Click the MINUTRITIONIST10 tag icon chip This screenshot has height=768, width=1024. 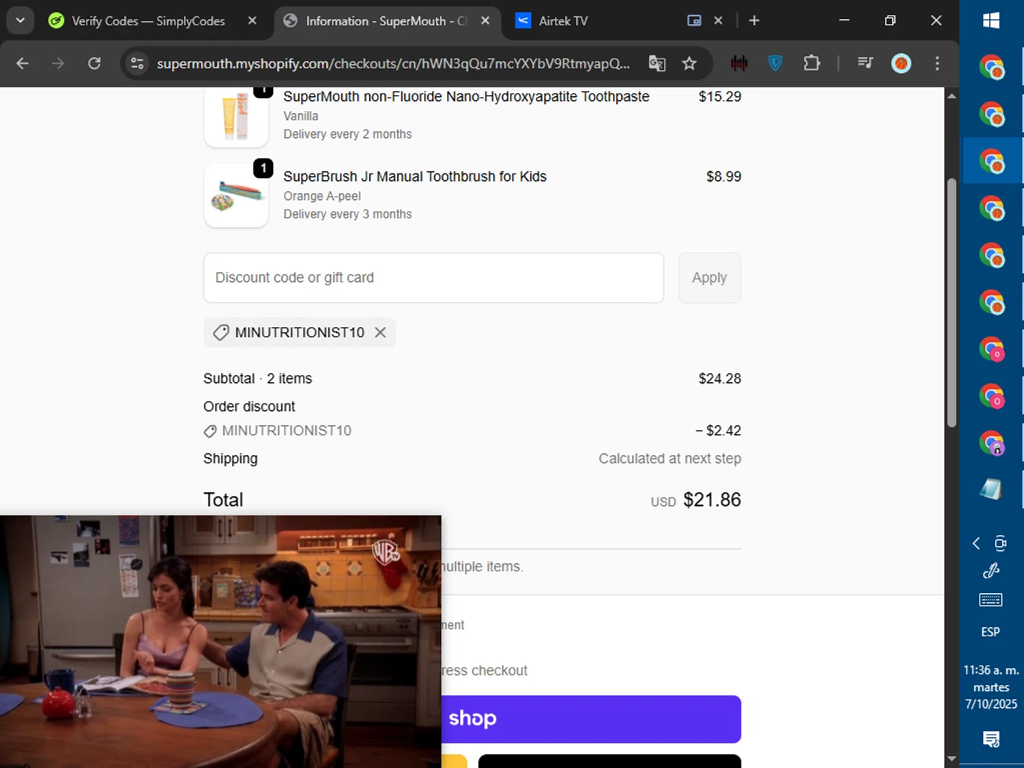(x=300, y=332)
